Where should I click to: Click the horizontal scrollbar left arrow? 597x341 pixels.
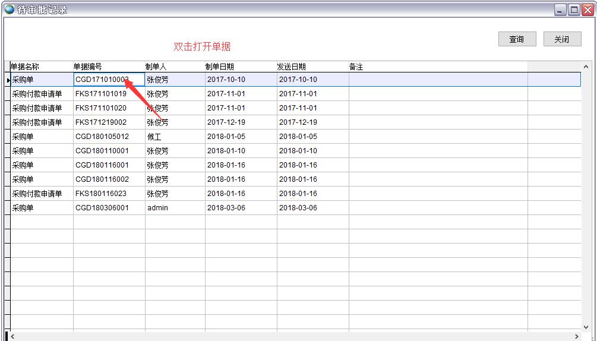coord(14,336)
